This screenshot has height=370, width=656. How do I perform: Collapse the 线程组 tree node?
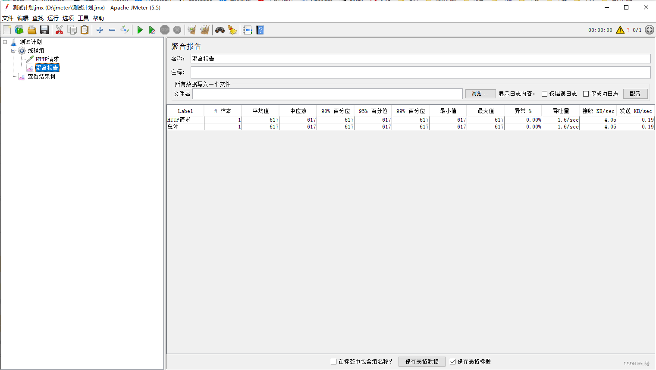pos(13,50)
